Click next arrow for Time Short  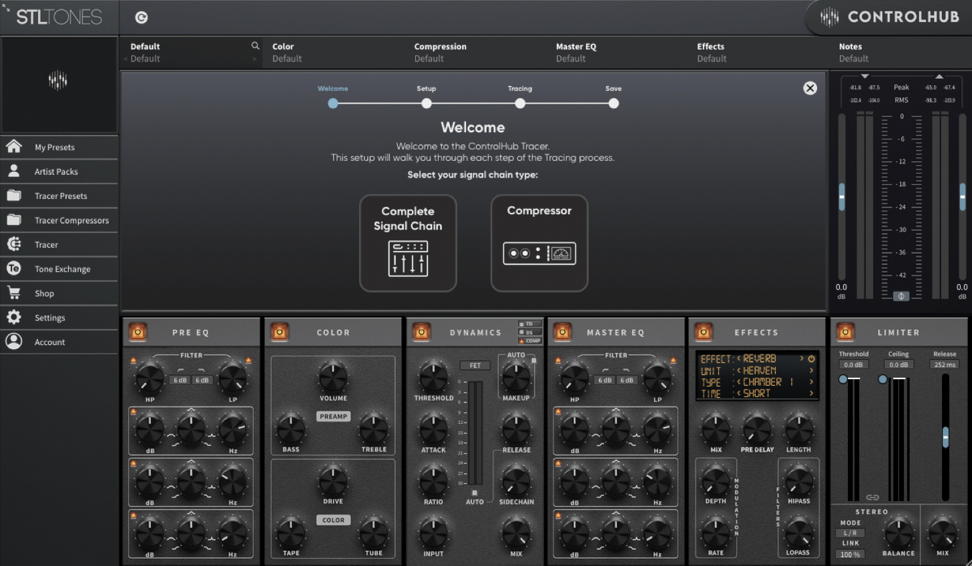pyautogui.click(x=812, y=394)
